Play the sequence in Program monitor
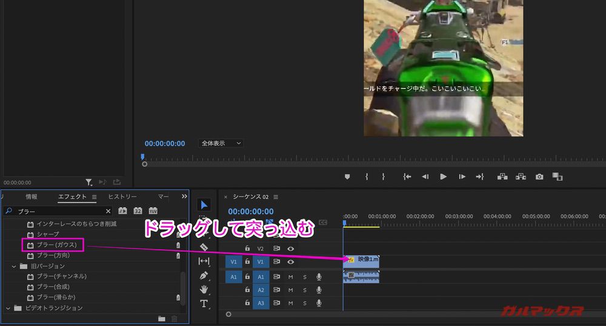Viewport: 606px width, 326px height. (x=444, y=177)
